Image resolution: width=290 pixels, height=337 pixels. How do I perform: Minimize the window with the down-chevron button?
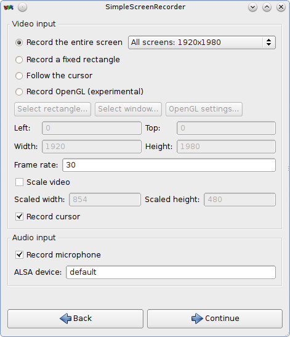tap(252, 7)
